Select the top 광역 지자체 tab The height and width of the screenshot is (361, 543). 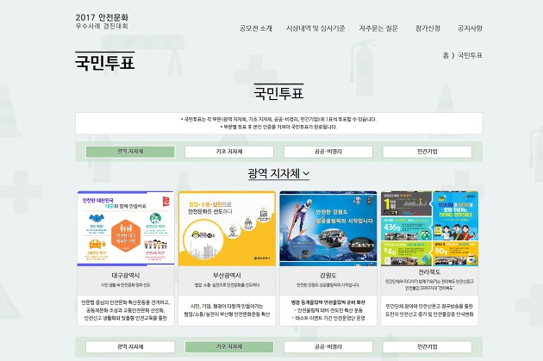[x=130, y=152]
